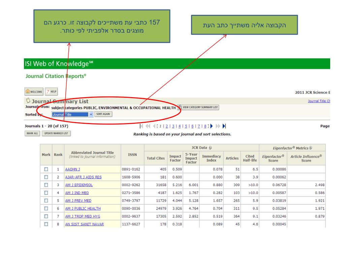Click the UPDATE MARKED LIST button
The image size is (345, 259).
coord(56,133)
